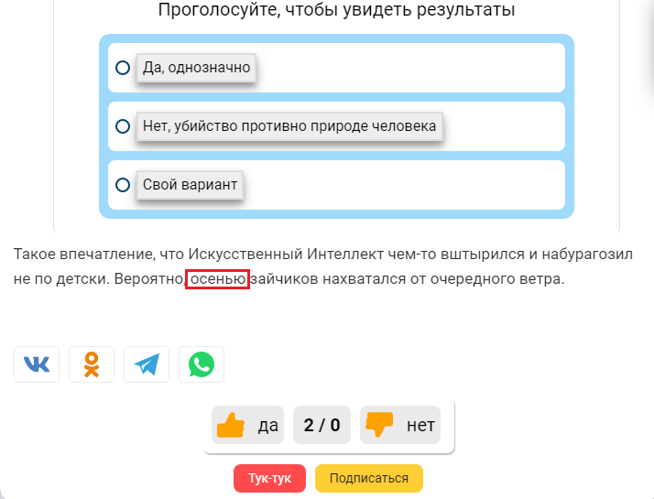Click the 'Да, однозначно' answer label
This screenshot has height=499, width=654.
(x=196, y=68)
